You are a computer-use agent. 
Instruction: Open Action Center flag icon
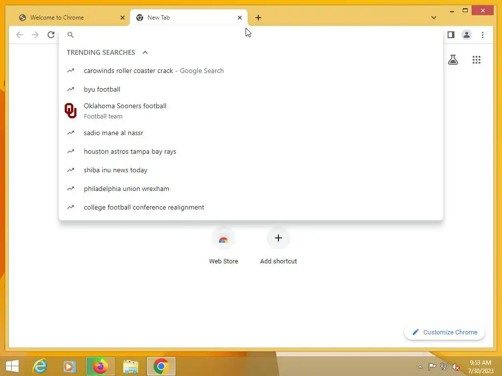pos(432,366)
